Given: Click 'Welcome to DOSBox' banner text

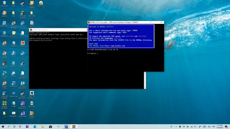Looking at the screenshot, I should click(x=101, y=27).
